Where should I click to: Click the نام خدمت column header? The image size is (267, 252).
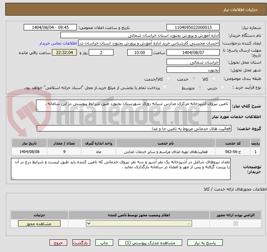[166, 143]
